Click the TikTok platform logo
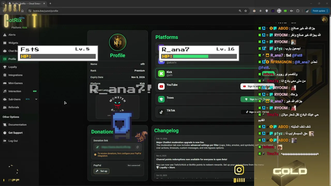331x186 pixels. 161,112
